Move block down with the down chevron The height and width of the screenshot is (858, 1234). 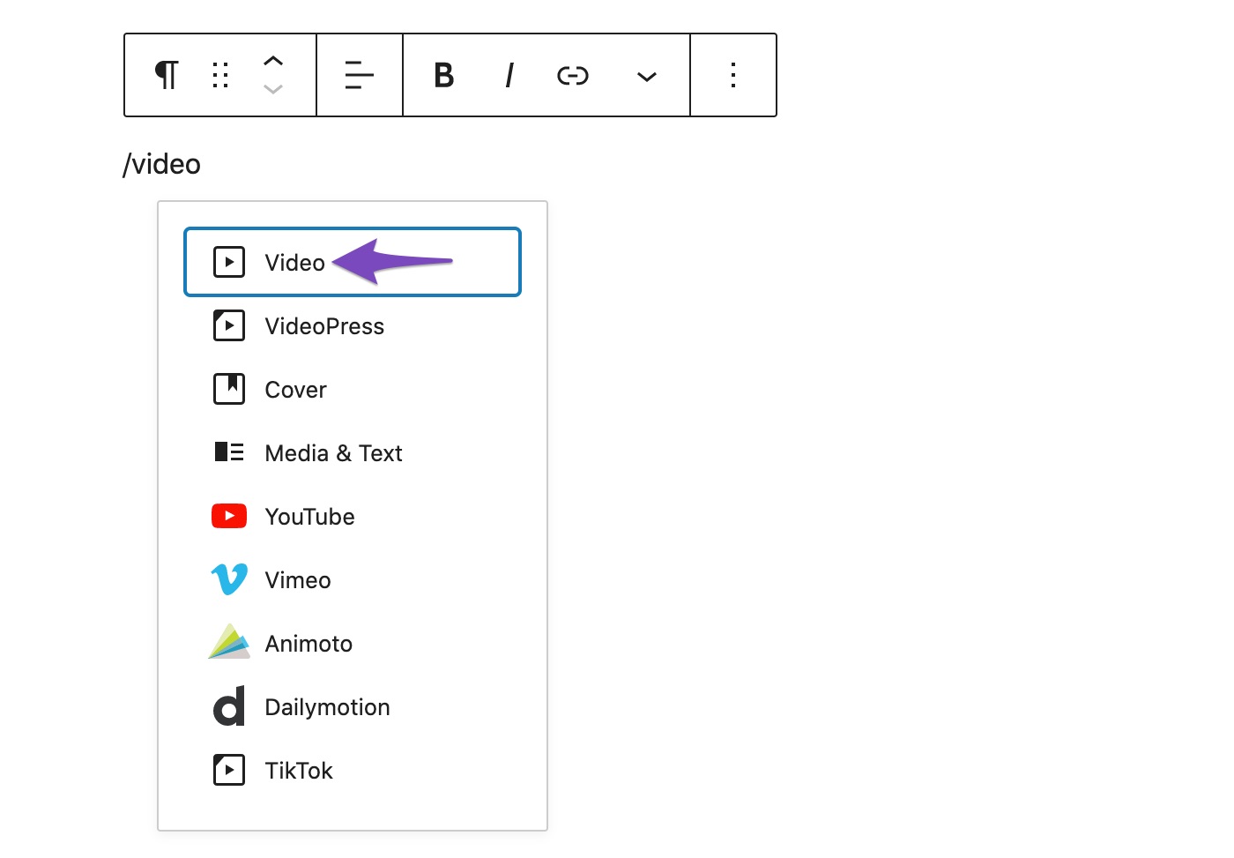click(x=273, y=89)
